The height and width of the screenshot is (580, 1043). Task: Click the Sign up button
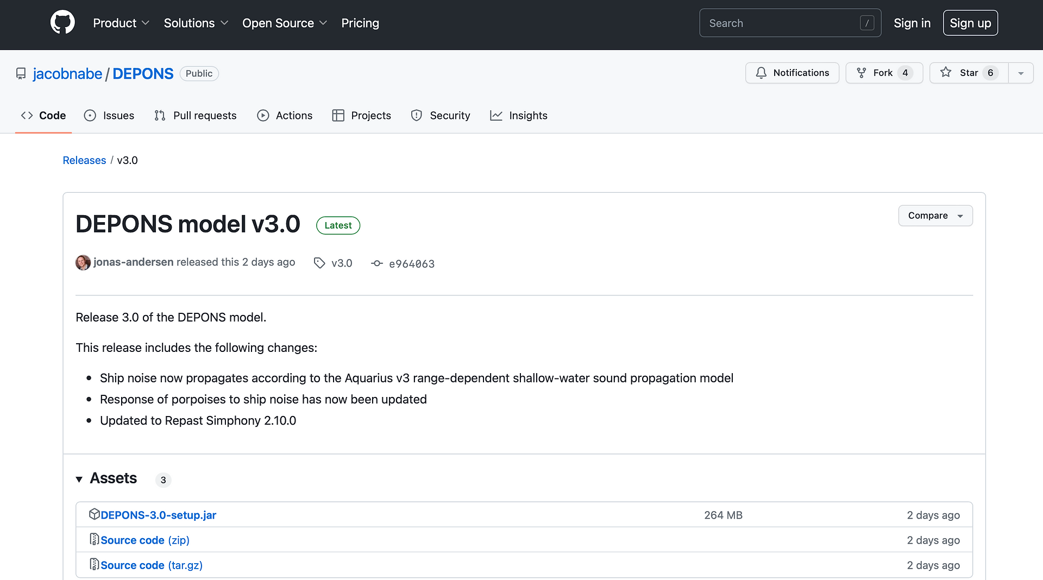tap(970, 23)
